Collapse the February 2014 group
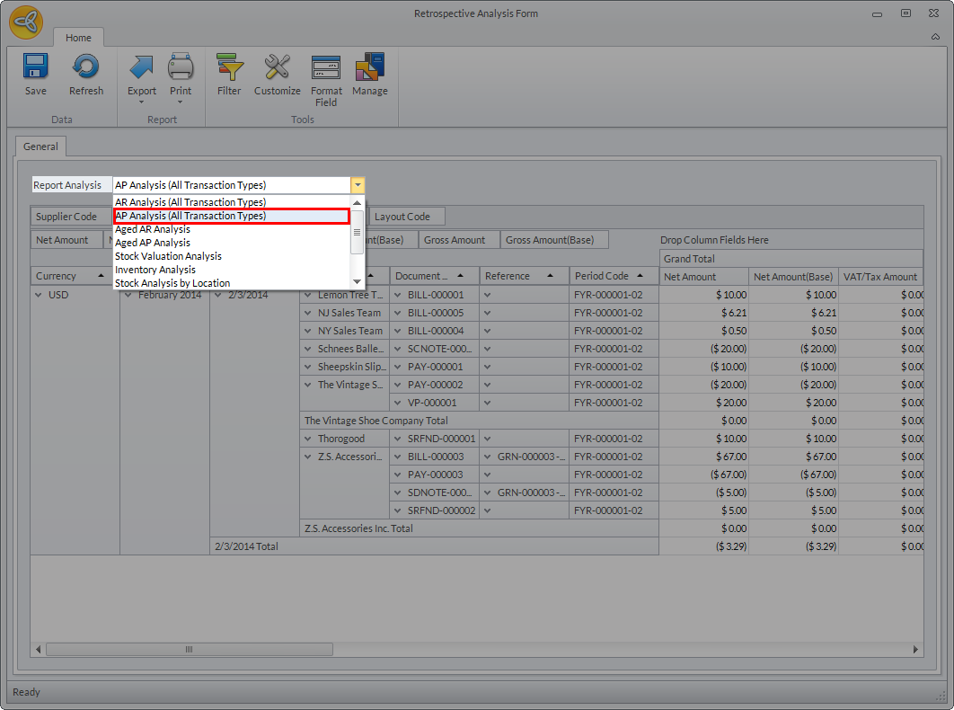The height and width of the screenshot is (710, 954). click(x=128, y=295)
